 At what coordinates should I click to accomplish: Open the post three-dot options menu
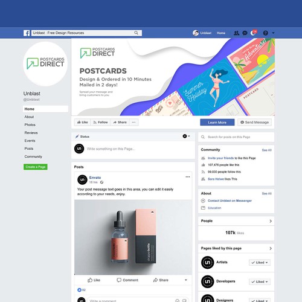click(188, 177)
